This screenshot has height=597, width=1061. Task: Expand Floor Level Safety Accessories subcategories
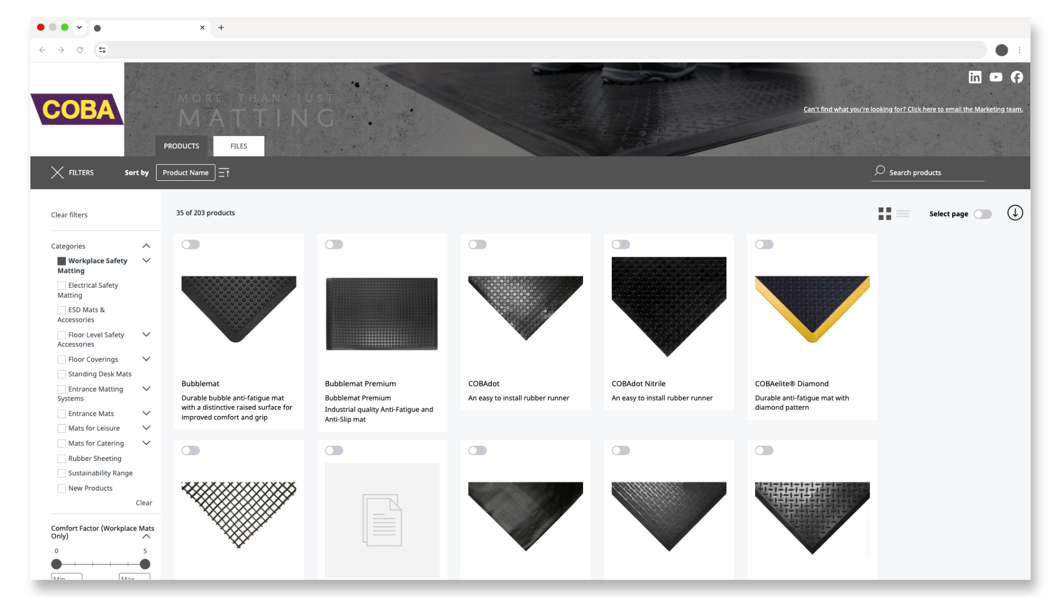146,335
